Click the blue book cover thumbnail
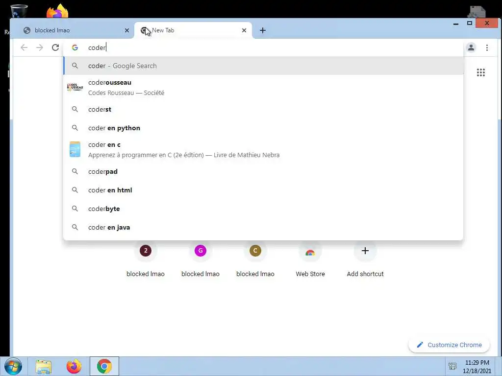502x376 pixels. point(75,149)
